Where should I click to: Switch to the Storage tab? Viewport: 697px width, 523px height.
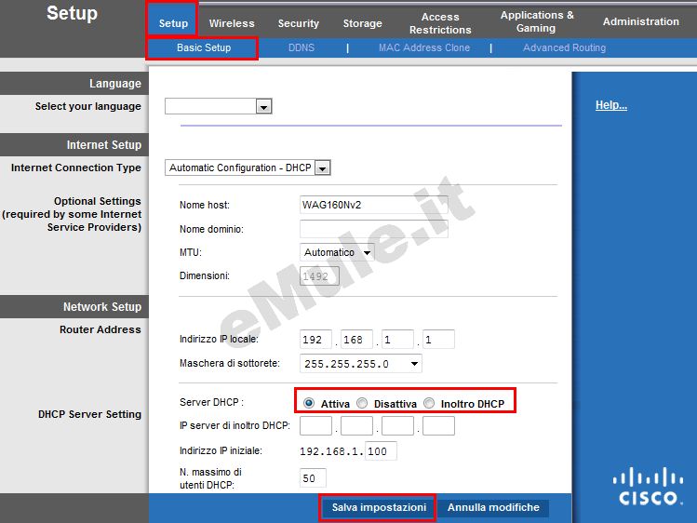coord(362,23)
